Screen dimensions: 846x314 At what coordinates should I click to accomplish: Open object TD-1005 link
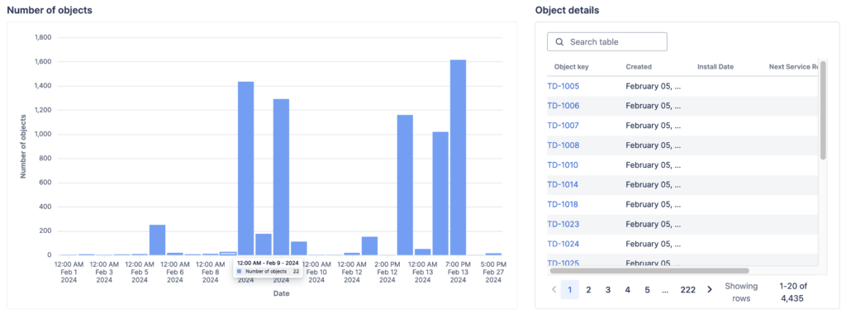563,86
